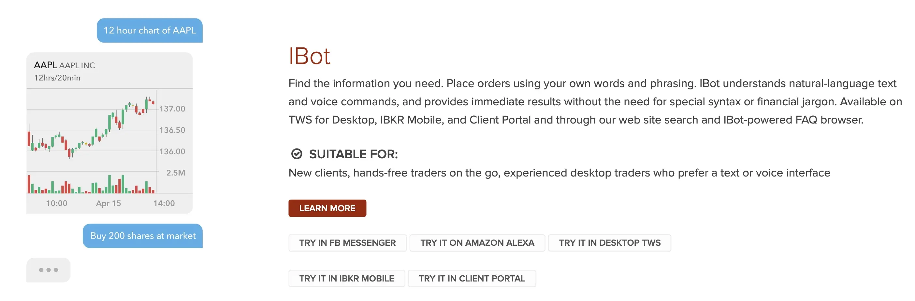Open TRY IT IN CLIENT PORTAL
The image size is (915, 301).
point(472,278)
